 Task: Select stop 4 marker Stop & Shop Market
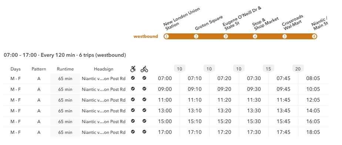255,36
